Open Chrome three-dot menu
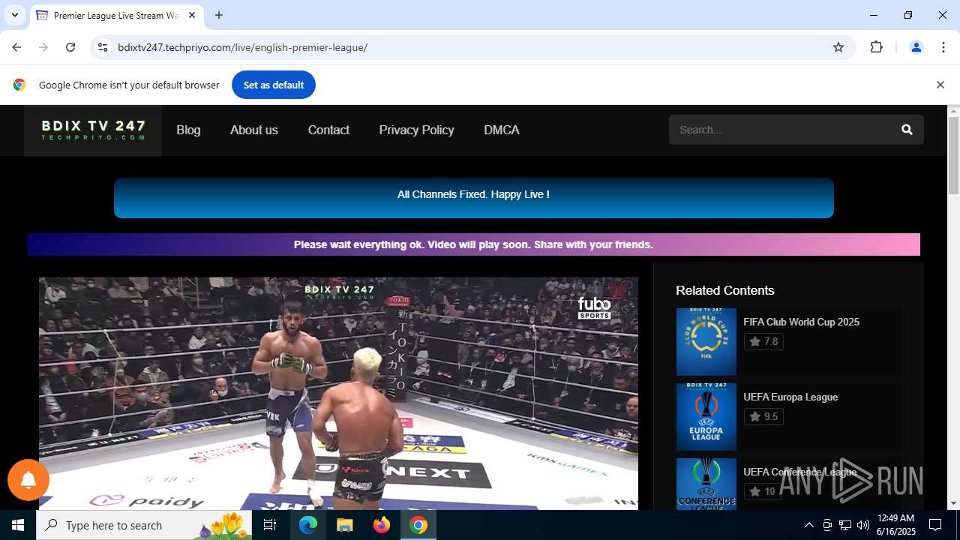The width and height of the screenshot is (960, 540). click(943, 47)
